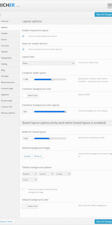This screenshot has width=112, height=225.
Task: Open the first Center position dropdown
Action: click(x=46, y=174)
